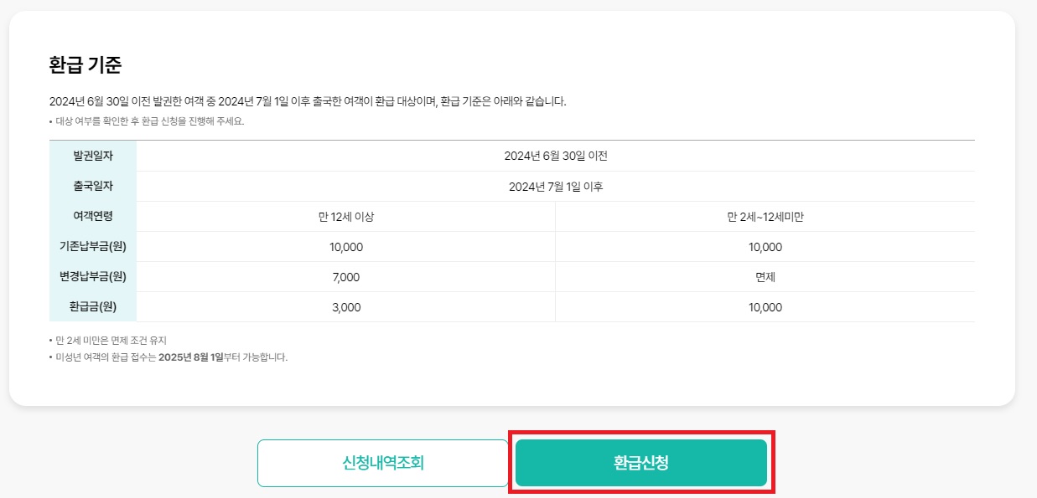Click the 3,000 refund amount cell
The height and width of the screenshot is (498, 1037).
(x=345, y=306)
